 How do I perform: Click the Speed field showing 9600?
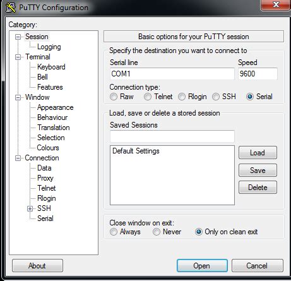(x=258, y=74)
